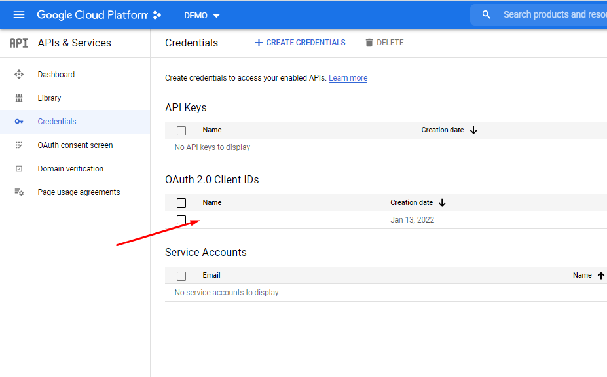Click the API Keys Name column header
607x377 pixels.
[x=212, y=130]
